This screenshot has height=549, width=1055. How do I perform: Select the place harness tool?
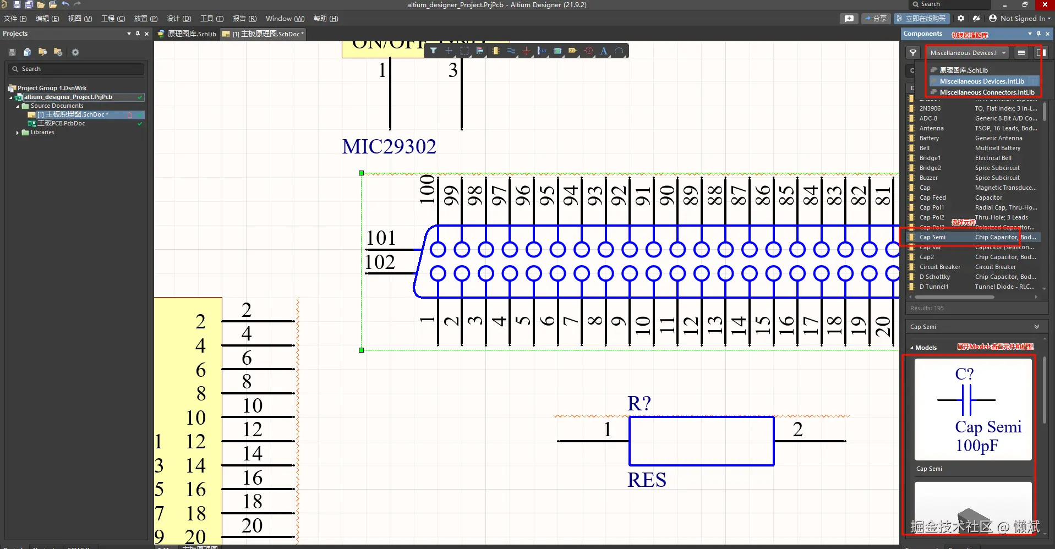(x=542, y=51)
